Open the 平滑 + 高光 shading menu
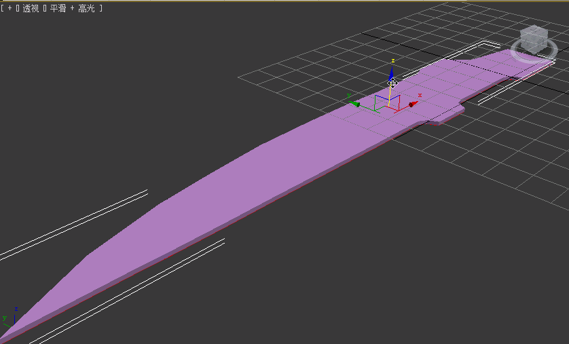The image size is (569, 344). 72,8
